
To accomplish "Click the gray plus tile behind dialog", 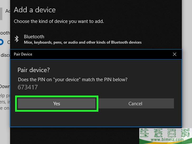I will point(1,14).
